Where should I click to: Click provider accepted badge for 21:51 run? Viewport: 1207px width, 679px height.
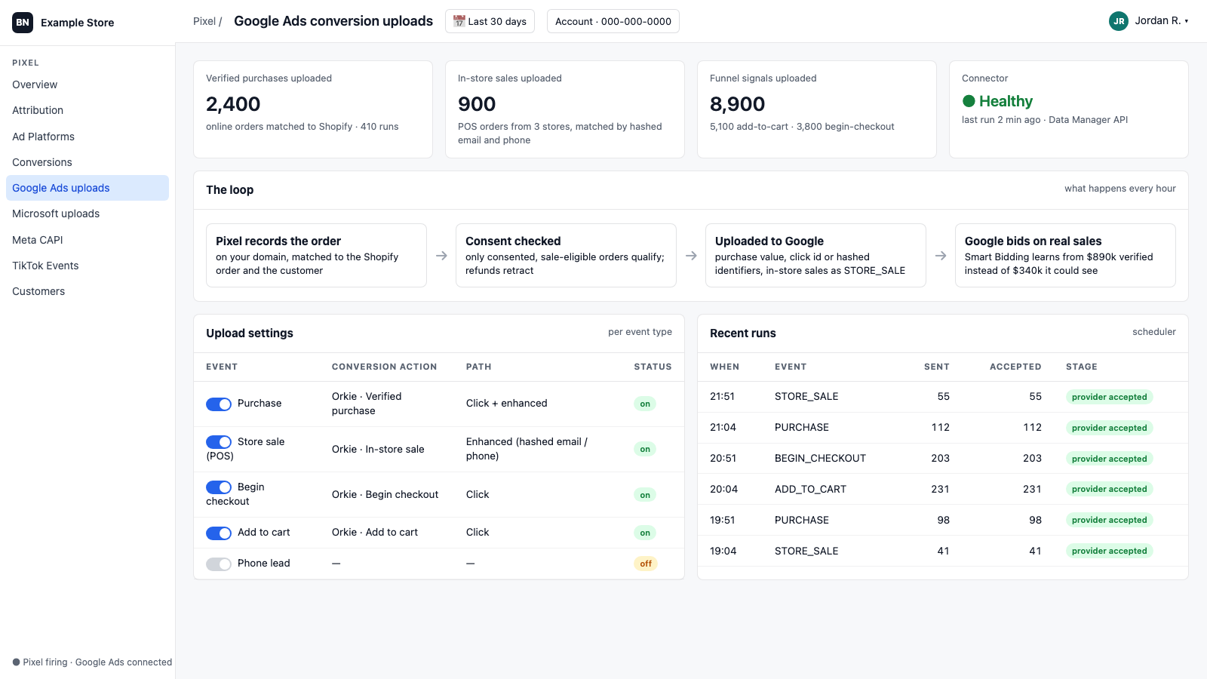1109,397
